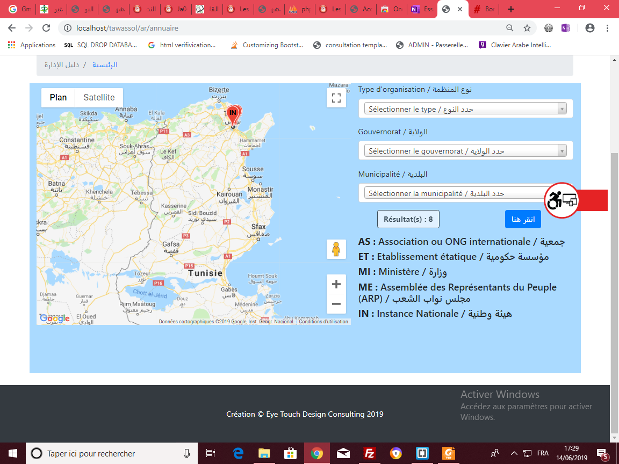This screenshot has width=619, height=464.
Task: Switch to the Ja0 browser tab
Action: coord(176,9)
